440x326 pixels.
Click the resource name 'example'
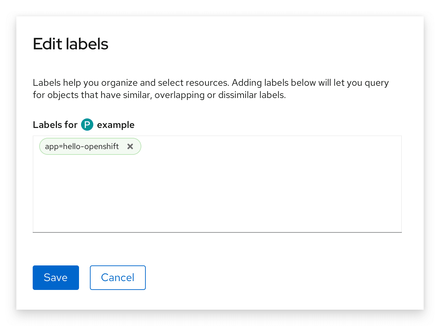click(116, 125)
